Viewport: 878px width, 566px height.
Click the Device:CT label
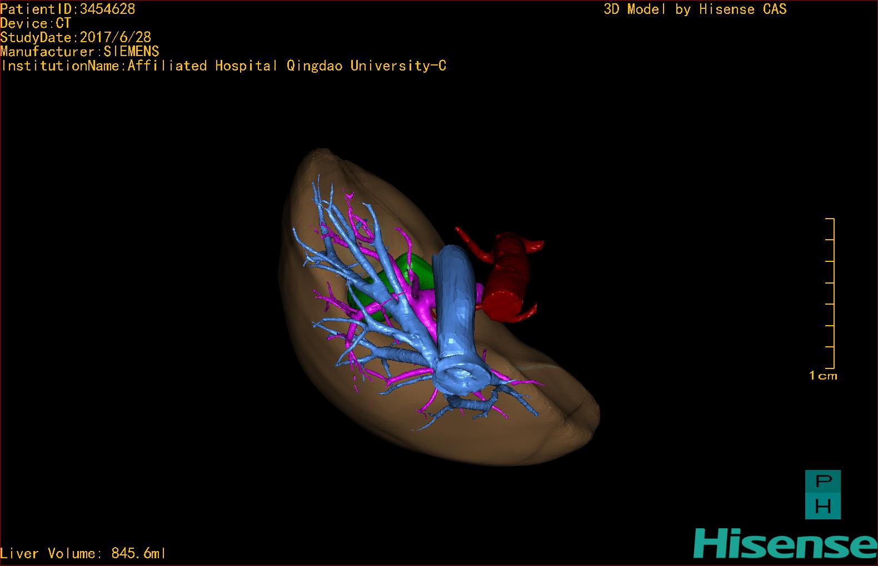click(x=36, y=23)
